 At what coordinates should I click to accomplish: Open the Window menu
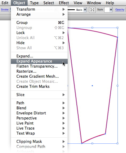pyautogui.click(x=94, y=3)
